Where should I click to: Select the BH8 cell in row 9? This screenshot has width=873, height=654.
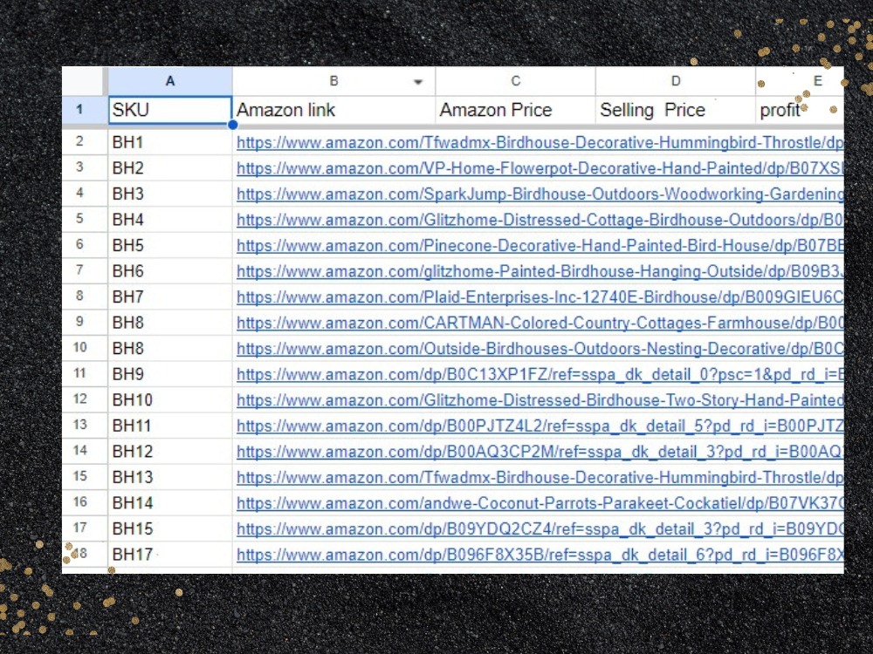pos(170,323)
